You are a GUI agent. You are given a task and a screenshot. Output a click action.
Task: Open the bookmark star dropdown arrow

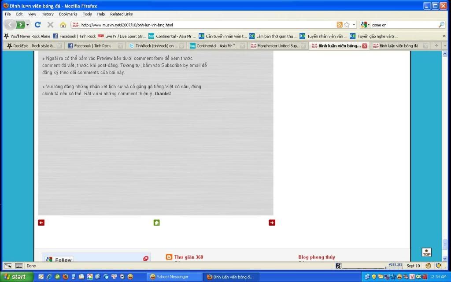click(354, 25)
